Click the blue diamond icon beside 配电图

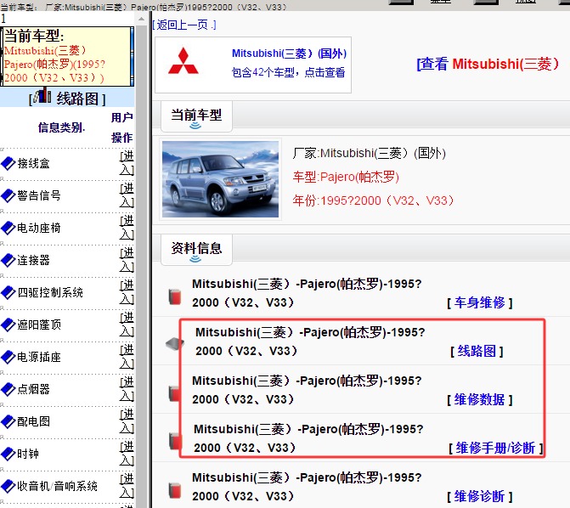8,422
